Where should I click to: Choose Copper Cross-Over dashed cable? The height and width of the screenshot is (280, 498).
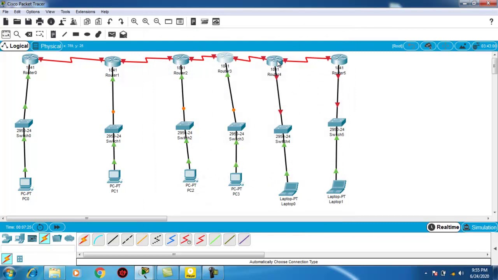(128, 240)
